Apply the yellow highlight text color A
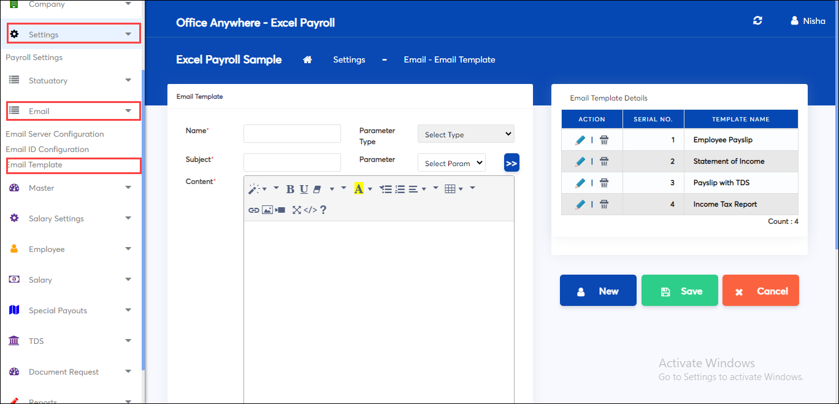 [x=359, y=189]
